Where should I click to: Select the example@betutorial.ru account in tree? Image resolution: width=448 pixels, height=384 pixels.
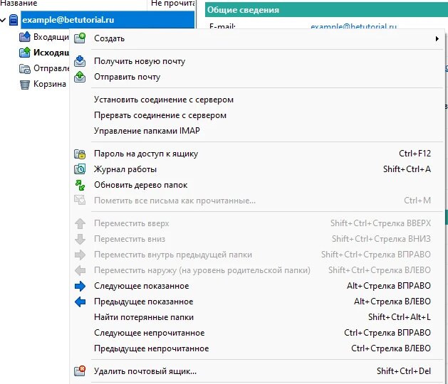(108, 20)
